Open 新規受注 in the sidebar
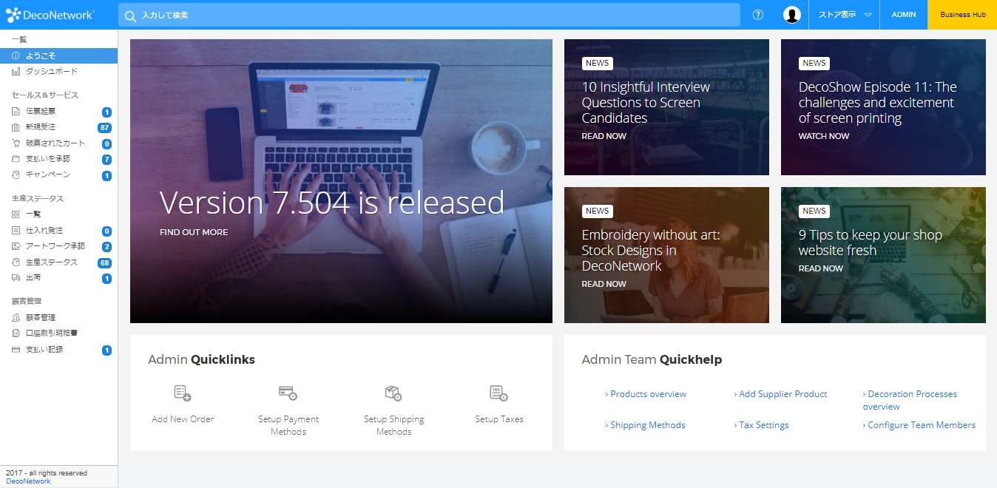 point(41,127)
